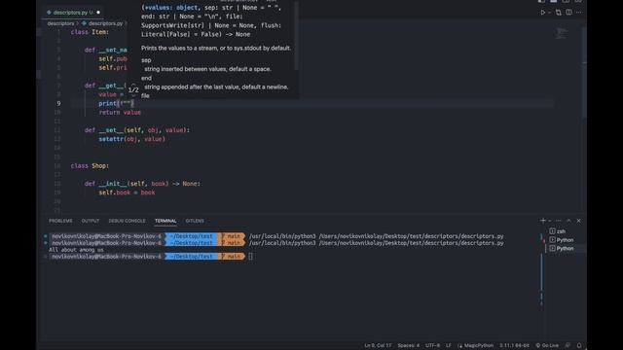Screen dimensions: 623x350
Task: Switch to the PROBLEMS panel tab
Action: (x=60, y=221)
